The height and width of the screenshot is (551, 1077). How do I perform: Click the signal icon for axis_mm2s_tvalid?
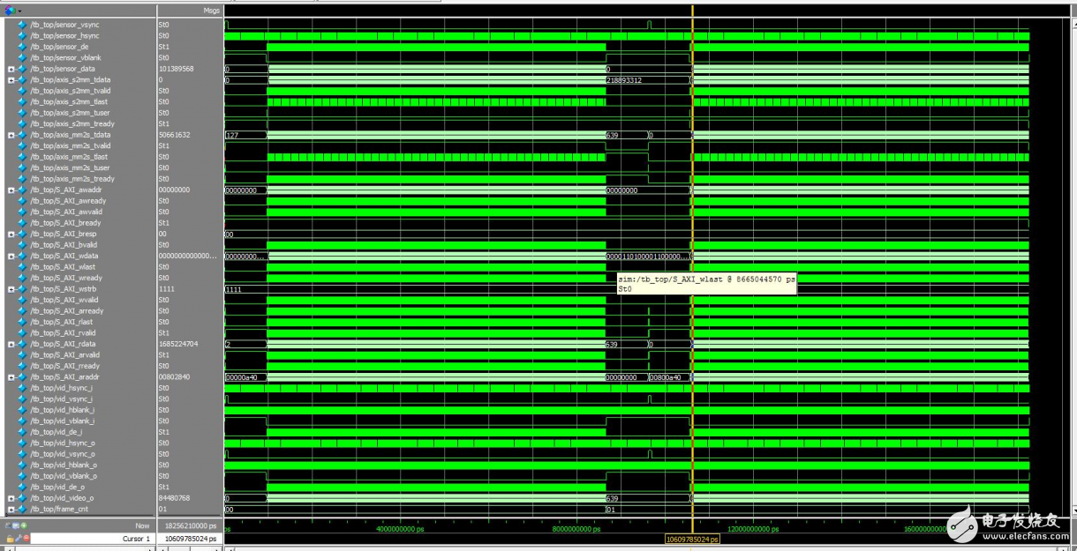point(22,146)
